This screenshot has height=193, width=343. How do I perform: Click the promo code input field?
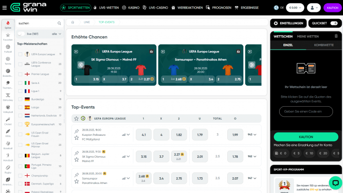(306, 112)
